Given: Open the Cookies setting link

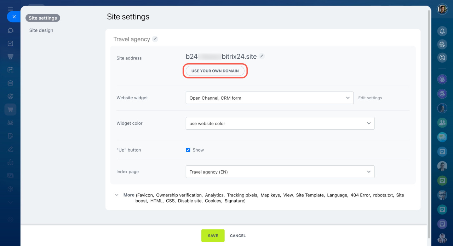Looking at the screenshot, I should coord(213,201).
